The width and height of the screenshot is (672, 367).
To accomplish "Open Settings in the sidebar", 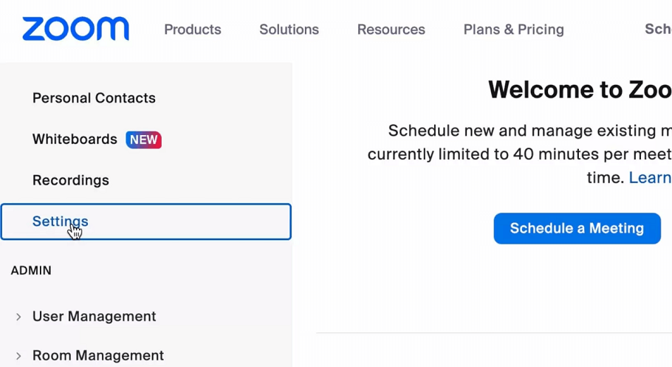I will [61, 222].
